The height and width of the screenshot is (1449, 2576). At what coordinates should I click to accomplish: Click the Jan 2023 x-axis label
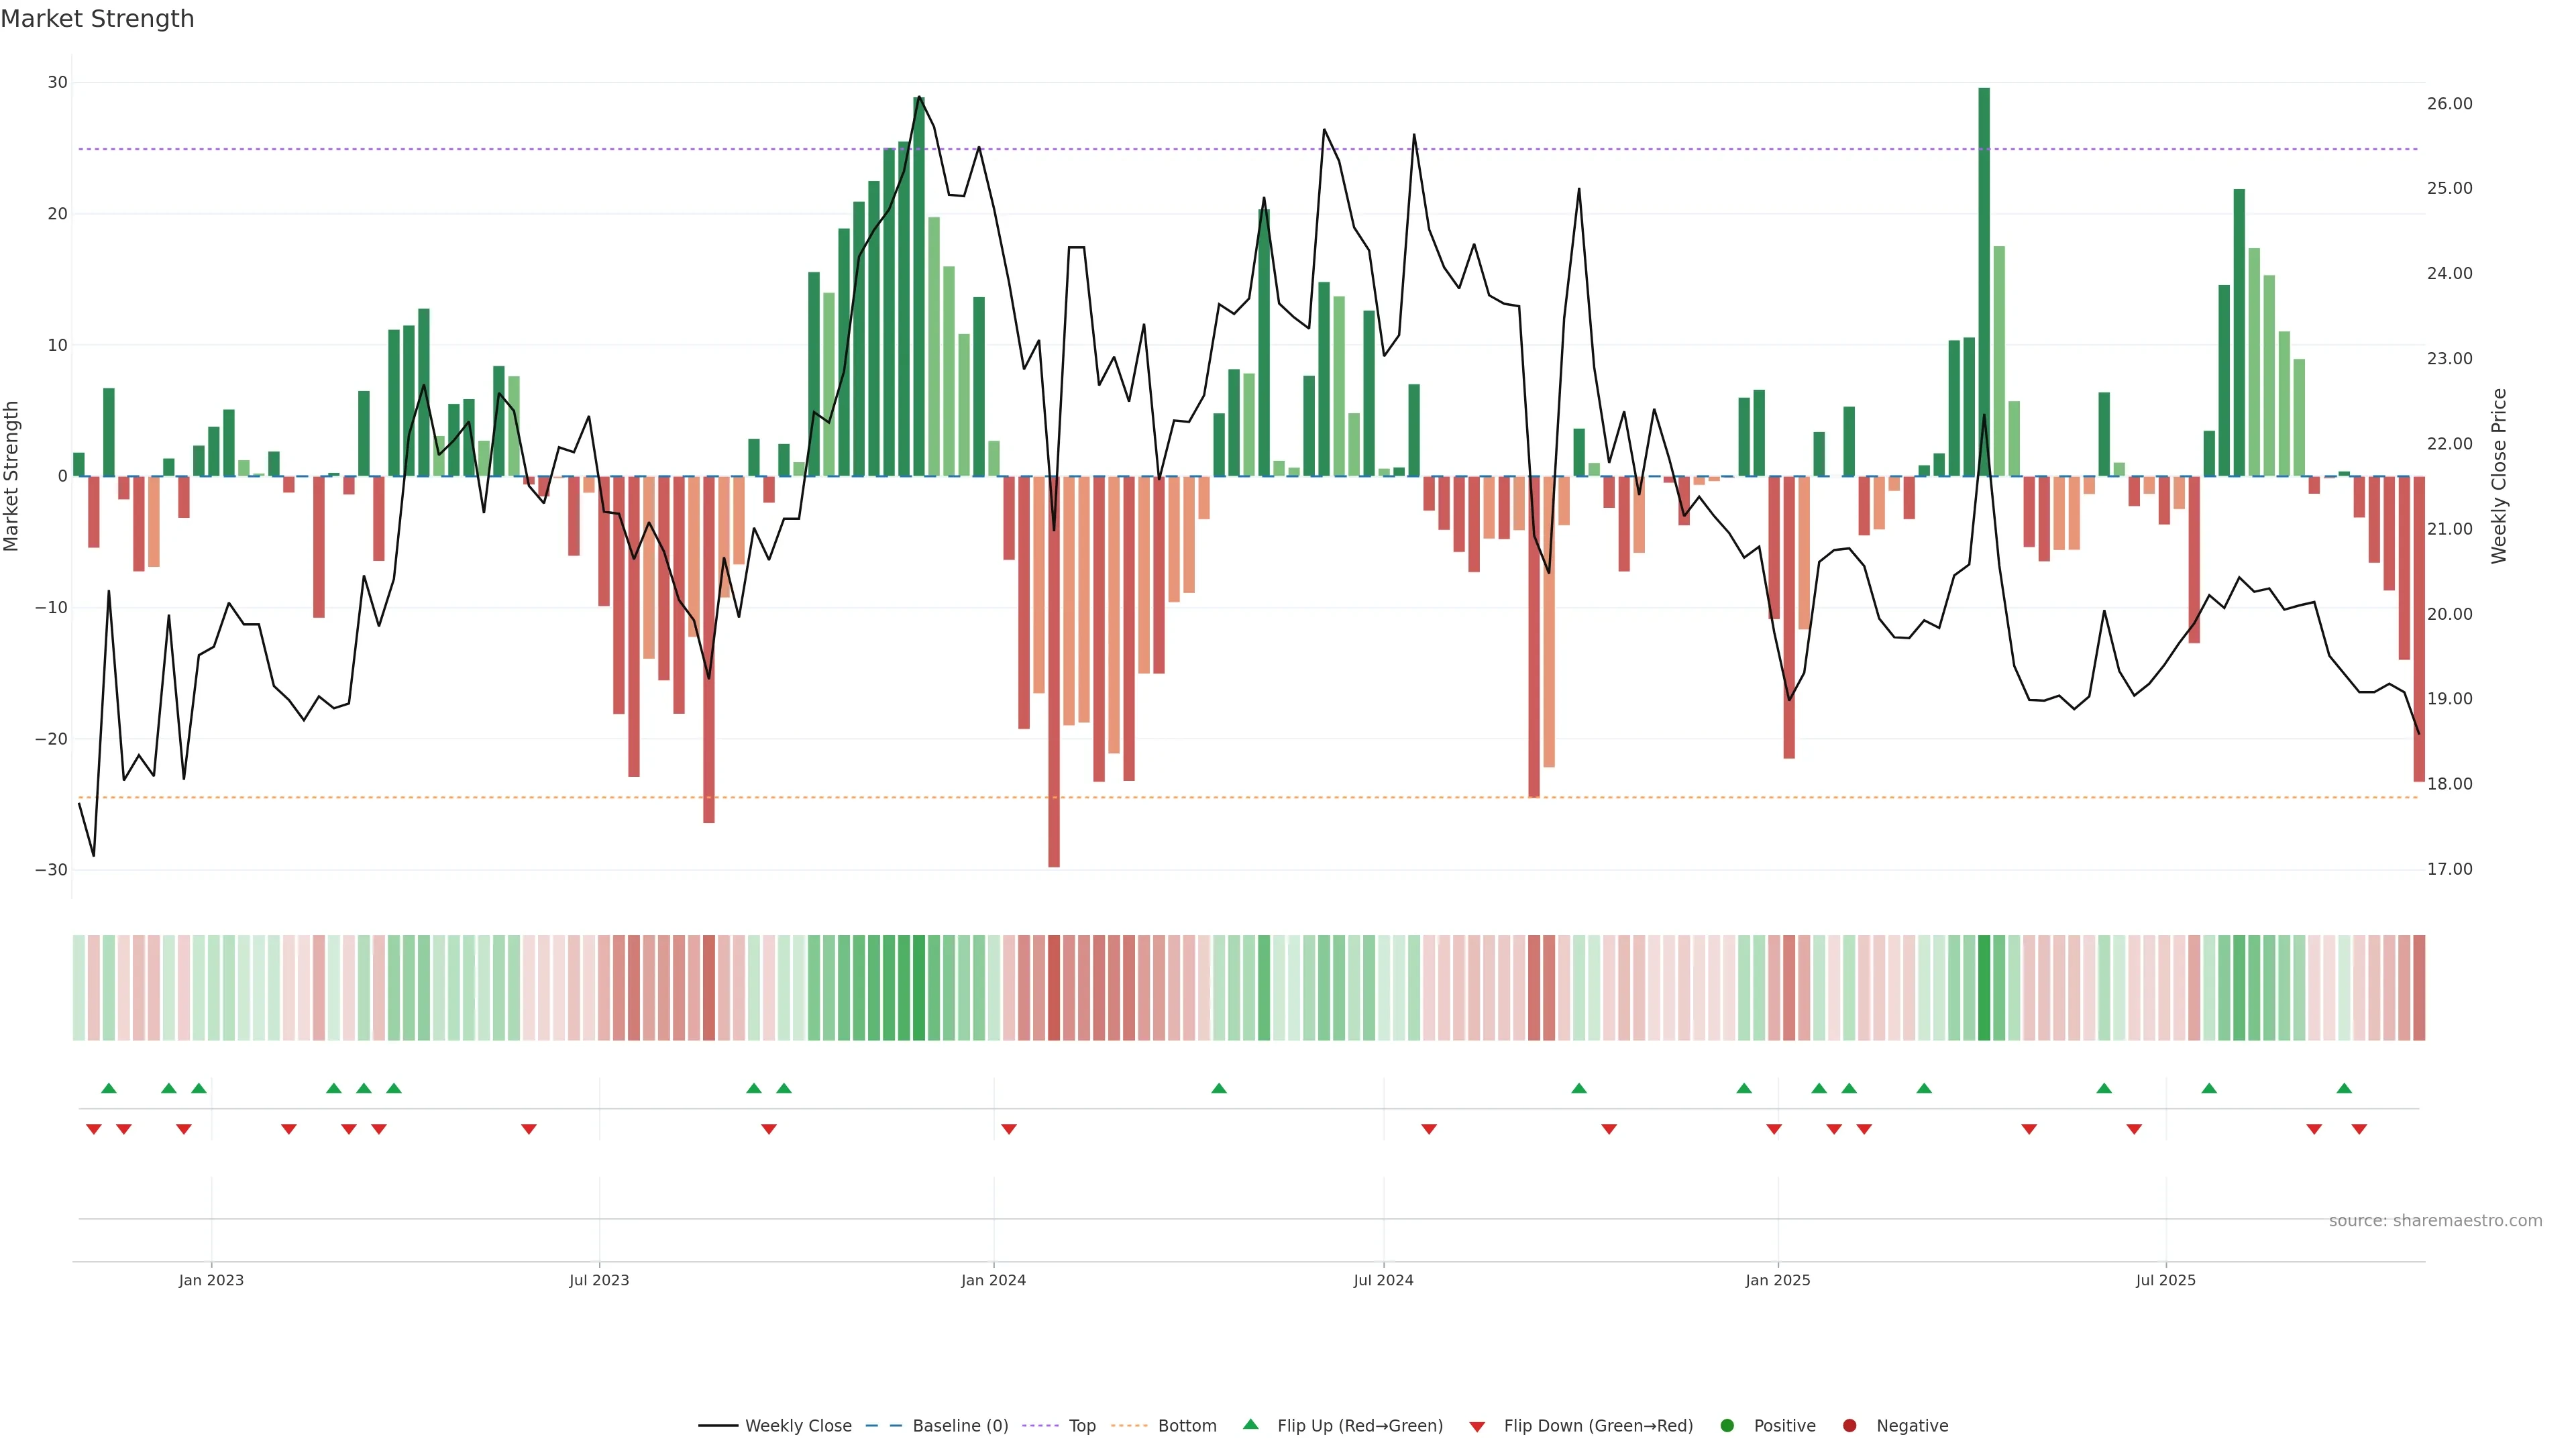click(x=211, y=1280)
